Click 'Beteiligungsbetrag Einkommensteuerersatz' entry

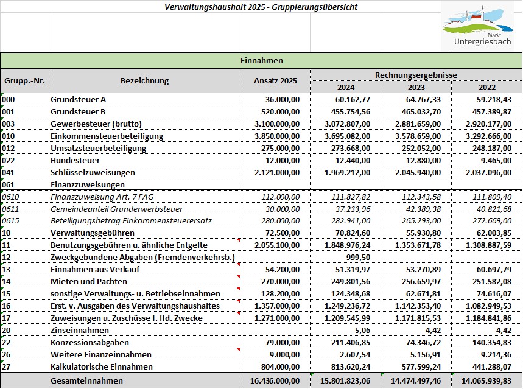point(131,221)
